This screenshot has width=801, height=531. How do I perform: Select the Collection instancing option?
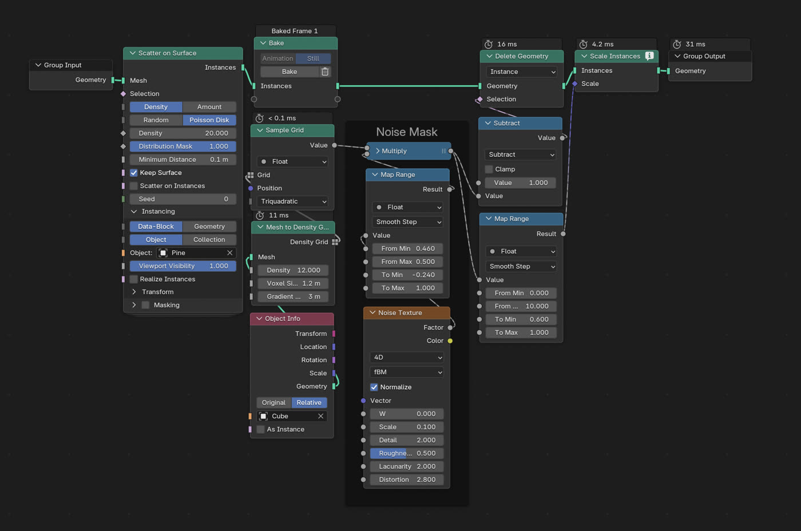[x=209, y=240]
